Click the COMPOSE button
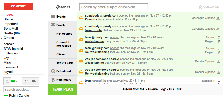 (x=18, y=6)
